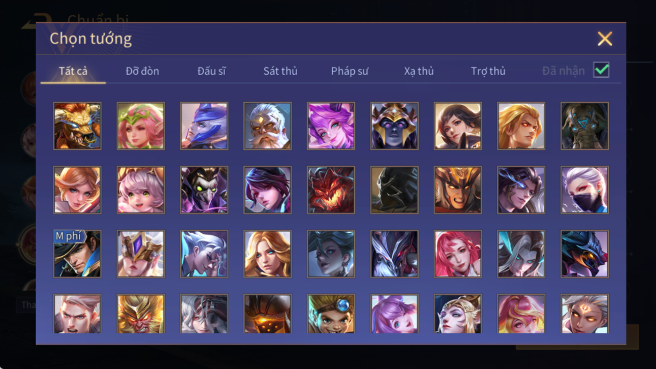Choose the masked white-haired ninja hero

(584, 190)
